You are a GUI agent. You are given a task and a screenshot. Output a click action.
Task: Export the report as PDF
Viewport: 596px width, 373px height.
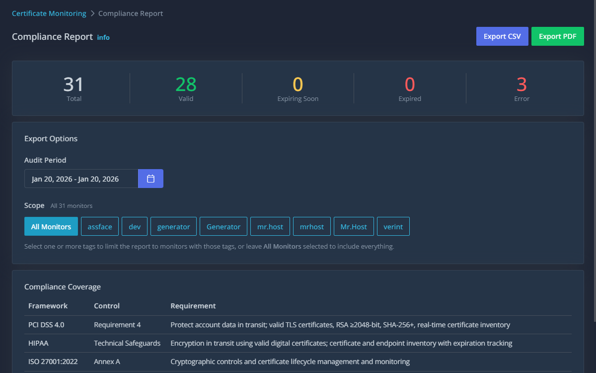pos(557,36)
